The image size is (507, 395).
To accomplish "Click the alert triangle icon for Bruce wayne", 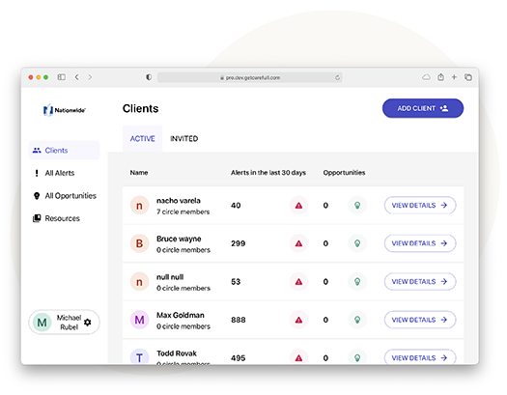I will tap(298, 243).
